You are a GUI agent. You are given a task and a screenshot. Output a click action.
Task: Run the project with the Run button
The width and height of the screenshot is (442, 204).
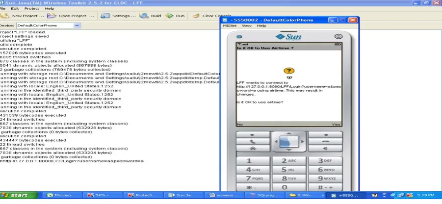(x=175, y=16)
